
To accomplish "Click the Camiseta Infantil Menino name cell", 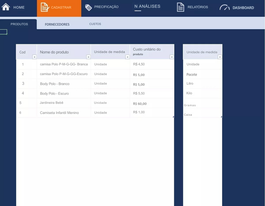I will click(x=59, y=113).
